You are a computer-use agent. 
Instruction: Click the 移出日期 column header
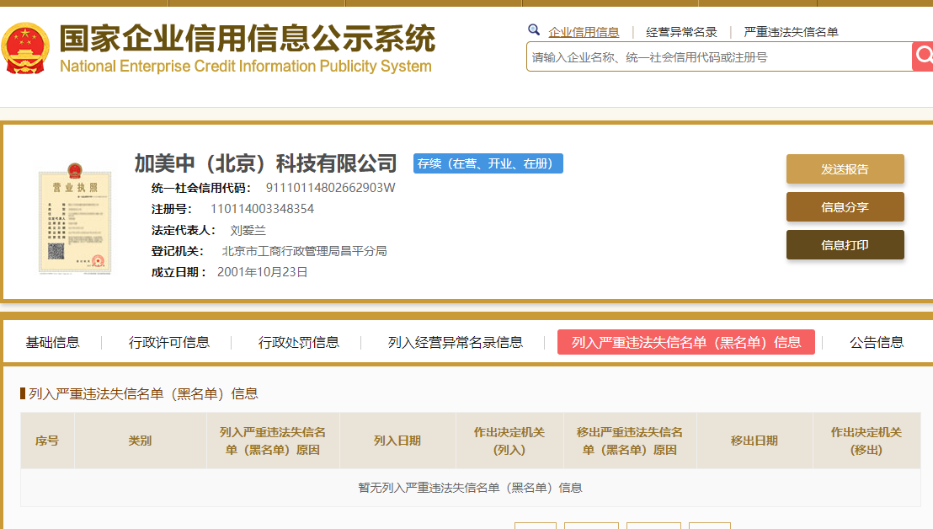point(754,441)
